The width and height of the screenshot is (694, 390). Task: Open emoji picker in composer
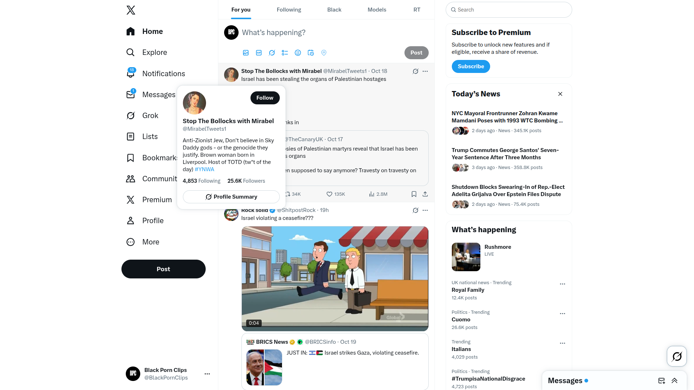click(x=298, y=53)
